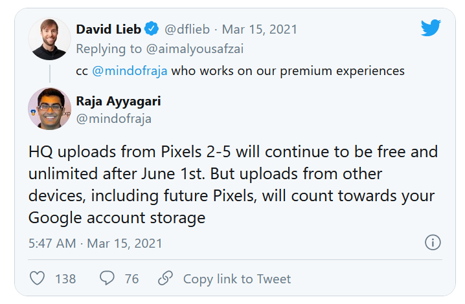
Task: Click David Lieb's verified badge
Action: coord(152,28)
